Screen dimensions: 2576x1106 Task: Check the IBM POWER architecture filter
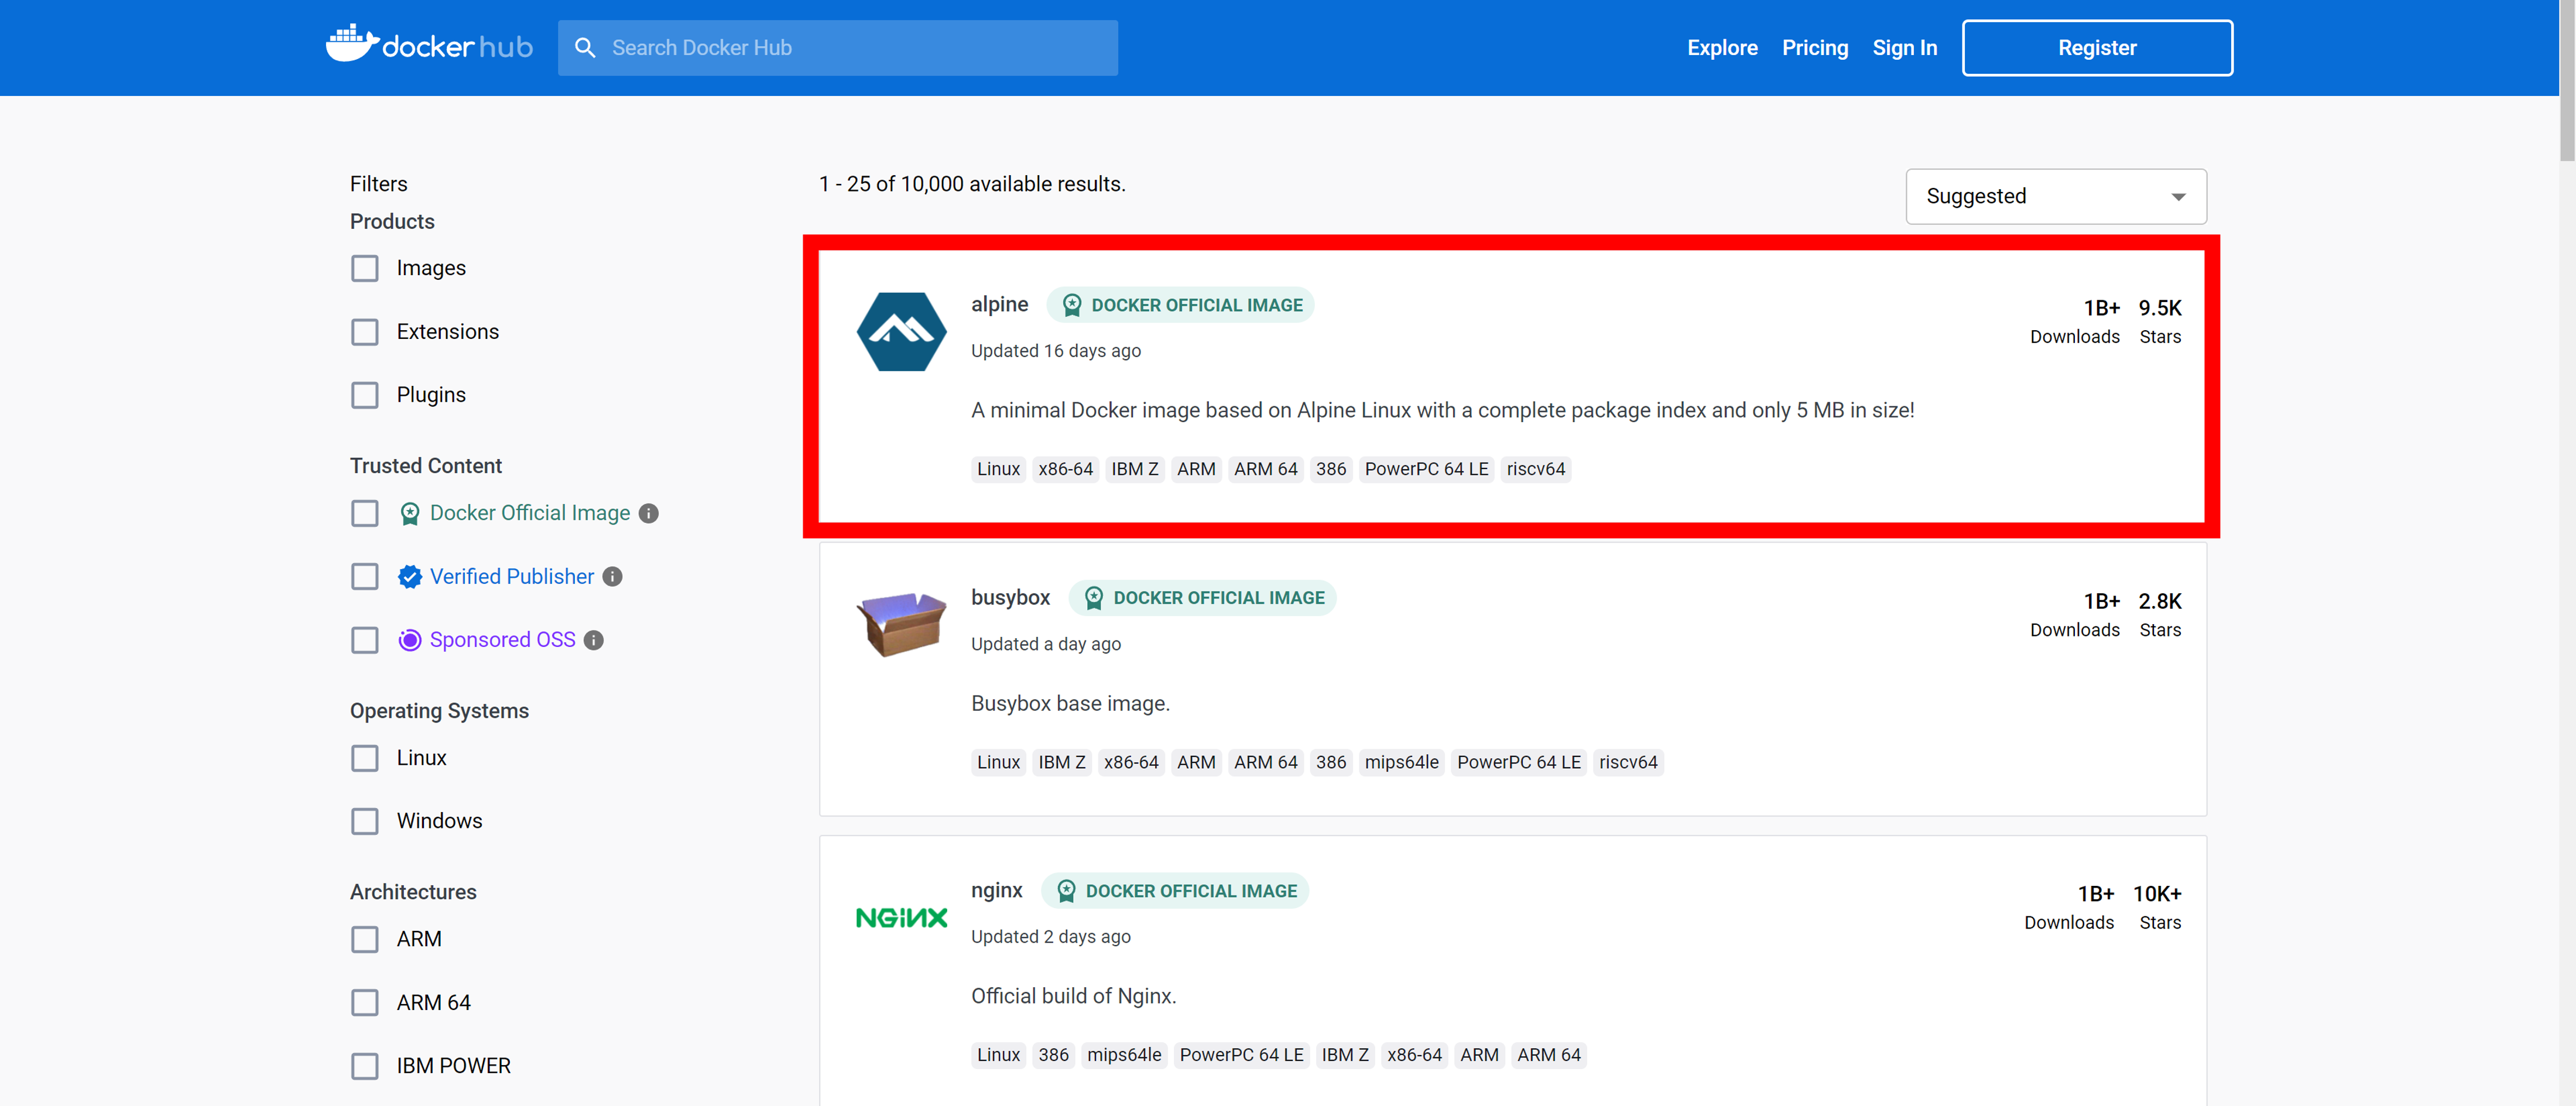[x=365, y=1066]
